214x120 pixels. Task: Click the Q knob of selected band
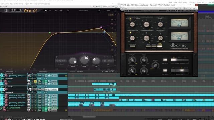click(96, 61)
